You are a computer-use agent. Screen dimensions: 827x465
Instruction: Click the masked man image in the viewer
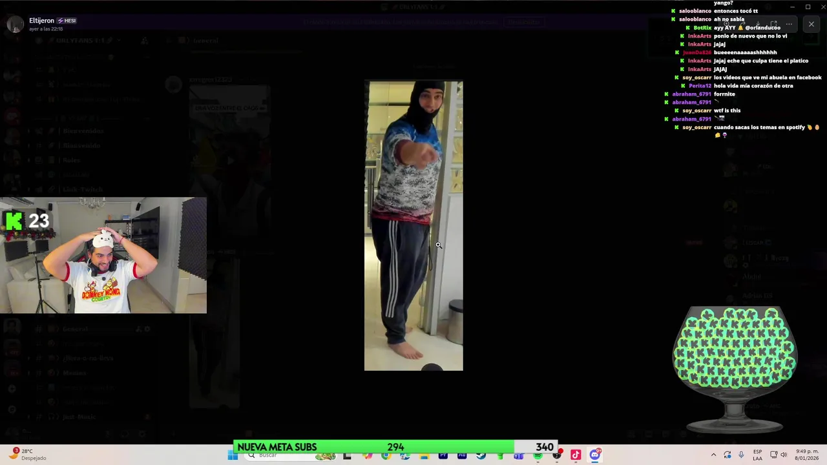click(x=413, y=225)
